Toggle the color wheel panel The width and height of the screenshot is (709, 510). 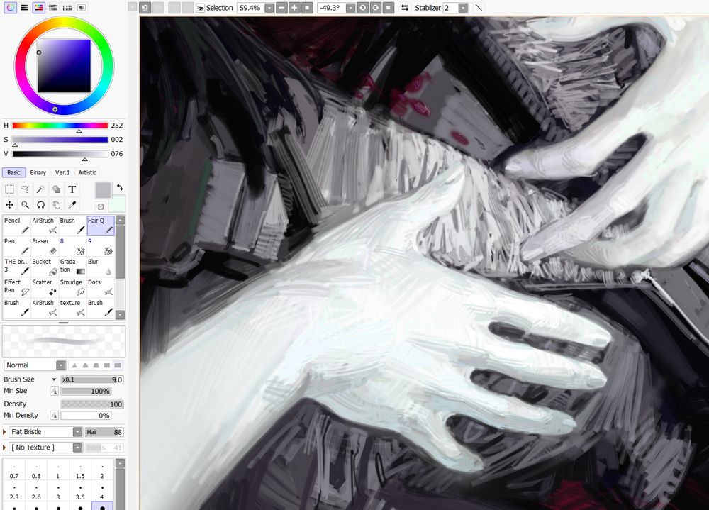pos(10,8)
